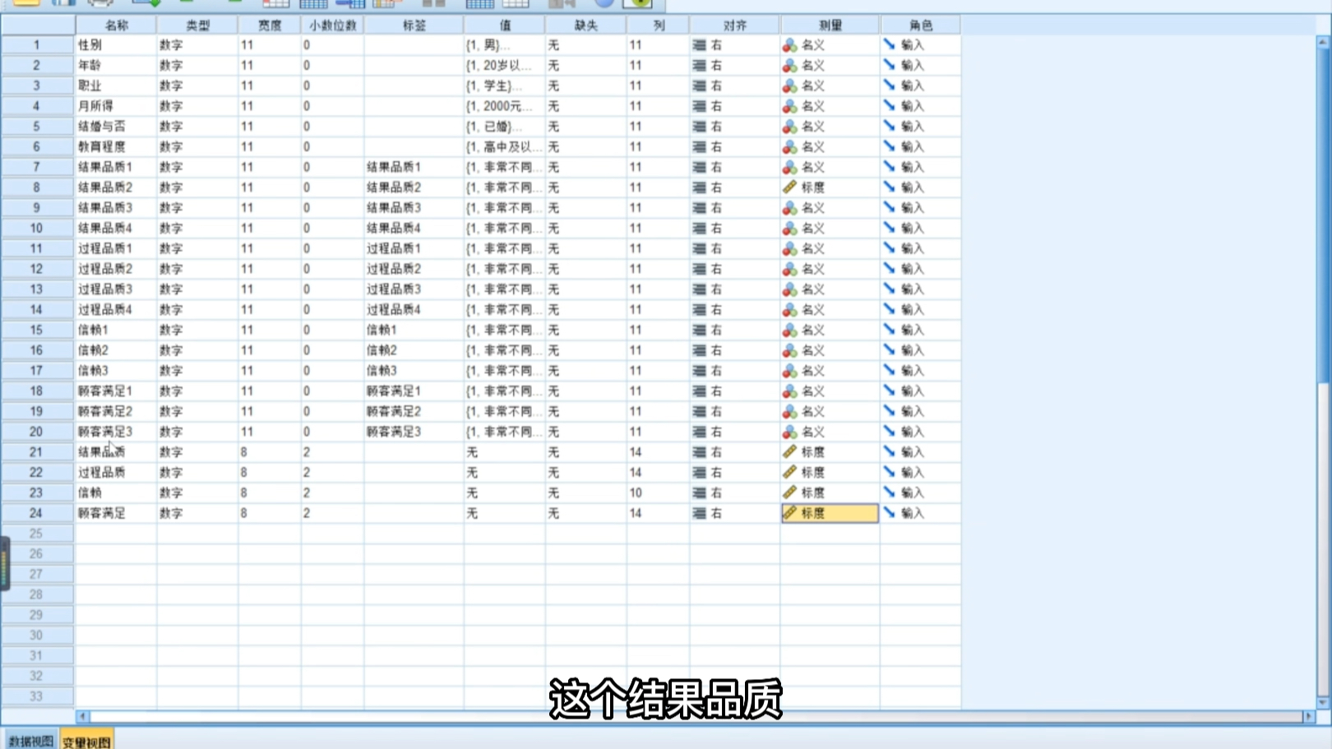Click the input role arrow icon for 月所得

[x=889, y=106]
